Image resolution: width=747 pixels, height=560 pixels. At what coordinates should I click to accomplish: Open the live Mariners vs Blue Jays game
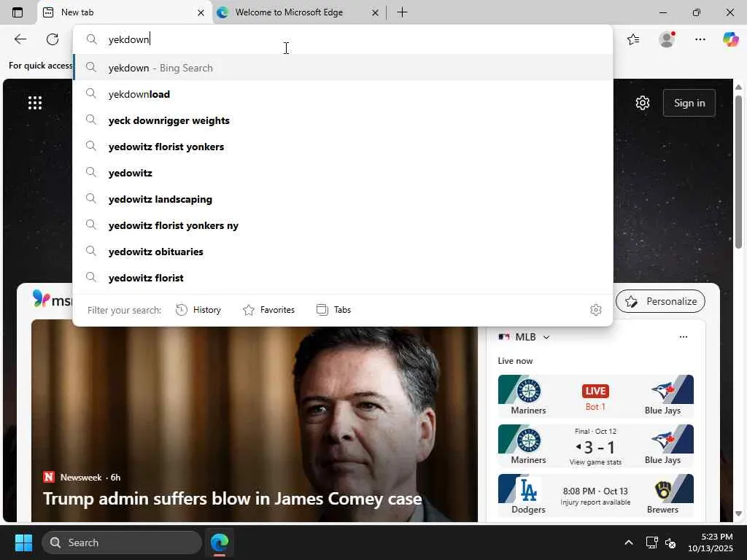coord(595,396)
